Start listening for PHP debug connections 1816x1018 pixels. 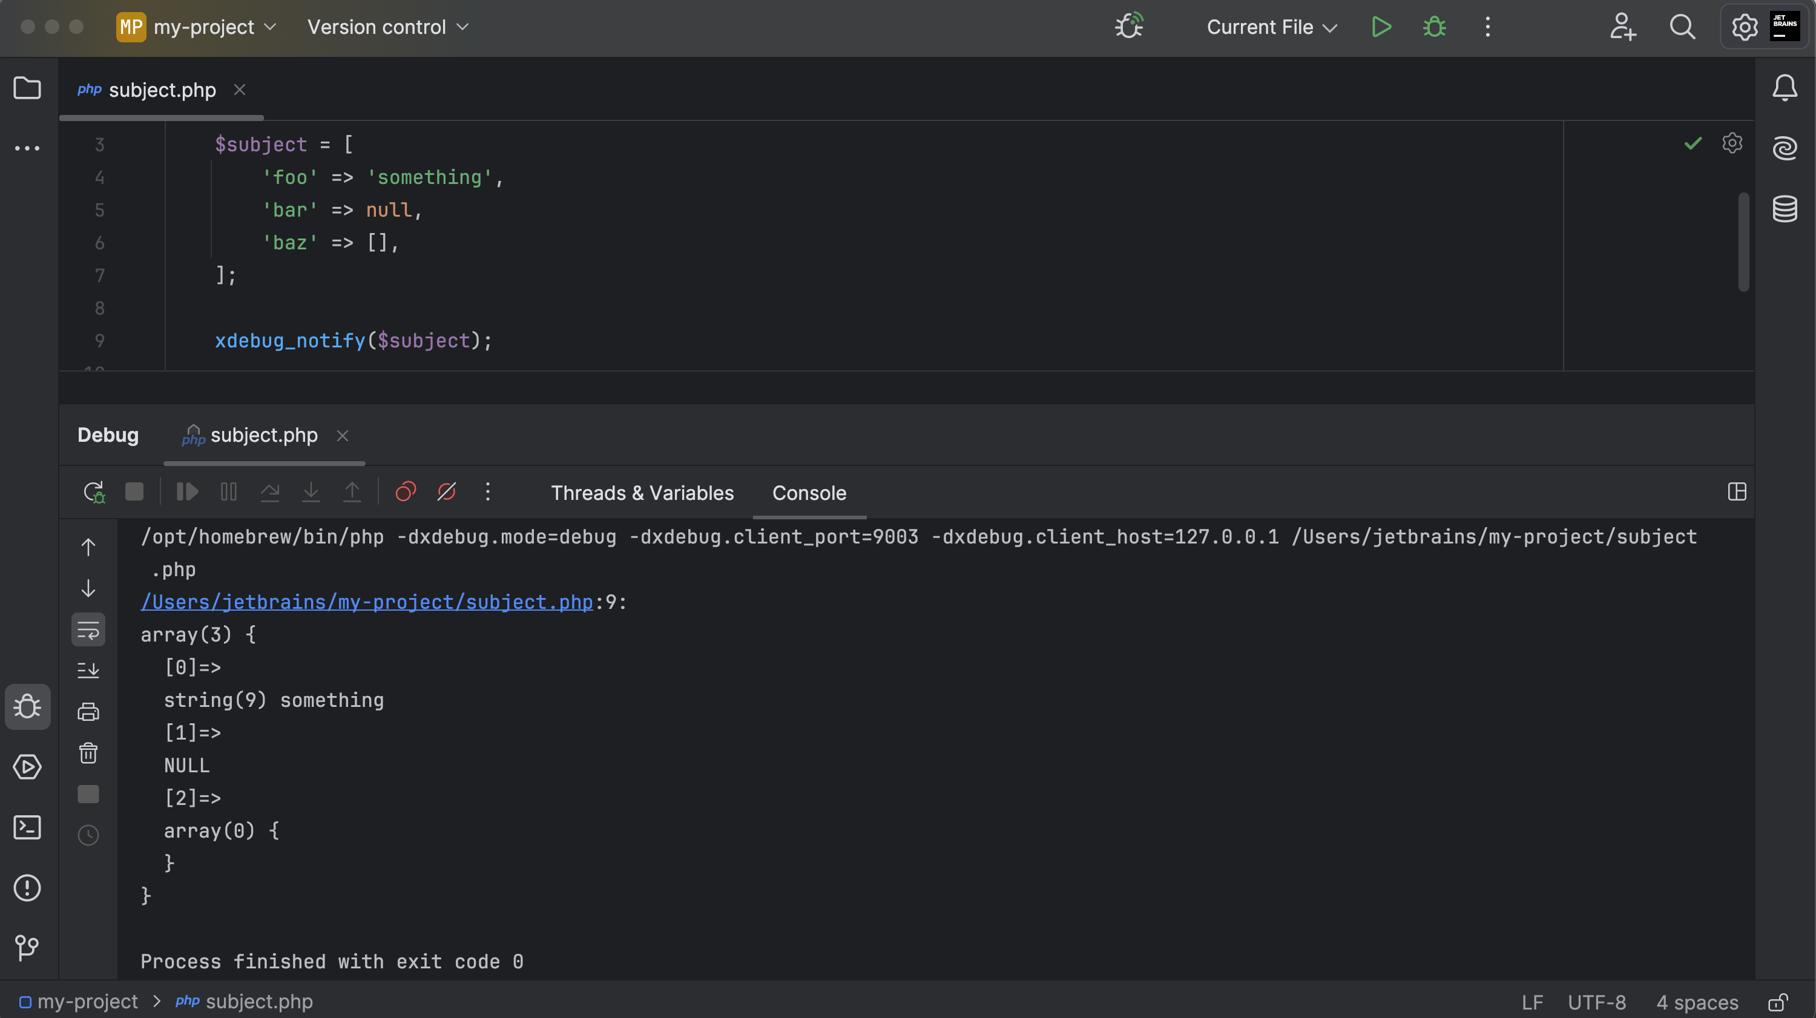tap(1130, 27)
